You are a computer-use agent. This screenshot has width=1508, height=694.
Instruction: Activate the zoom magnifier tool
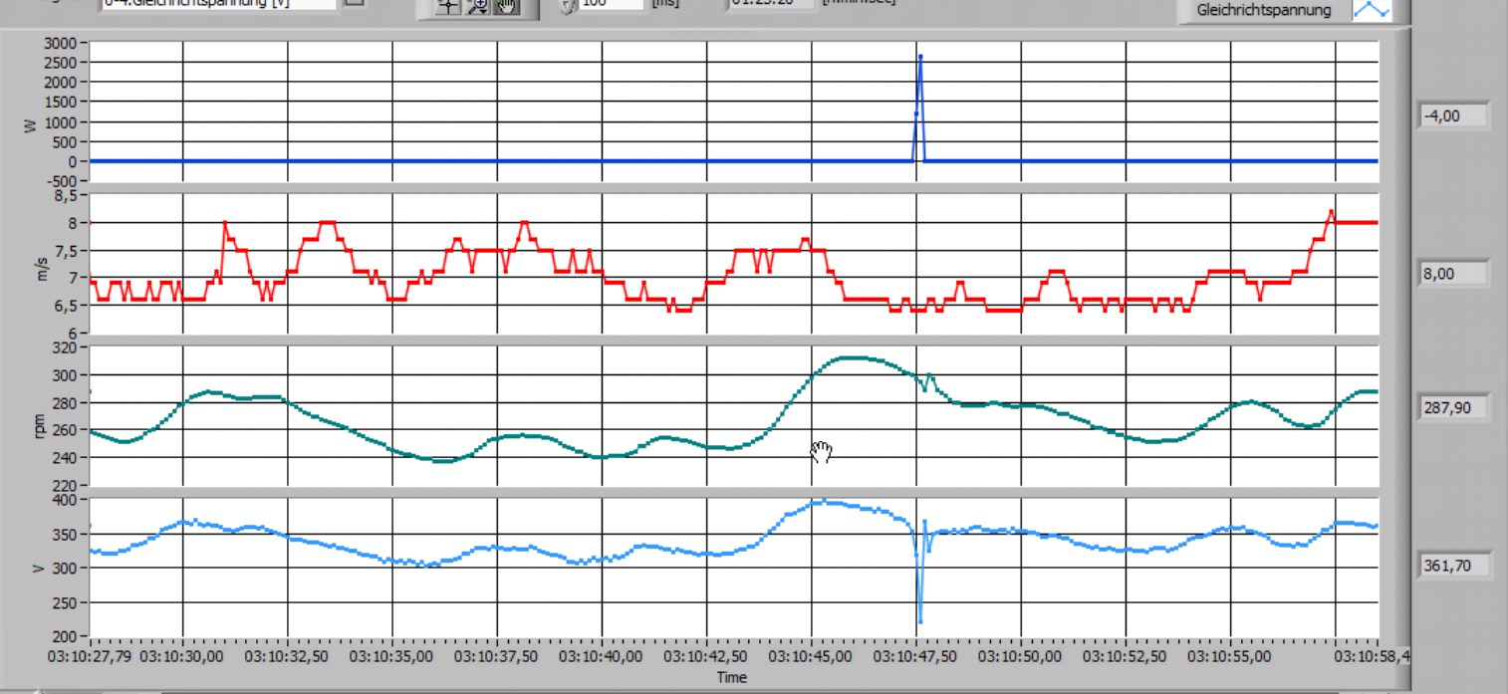[478, 6]
